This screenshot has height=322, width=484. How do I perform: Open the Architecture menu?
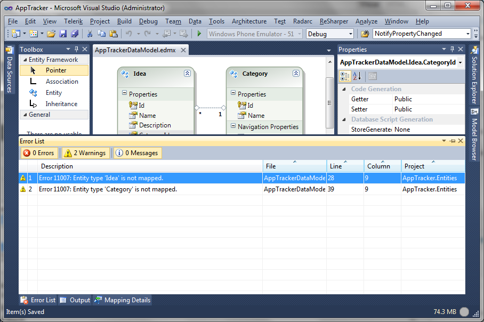tap(249, 21)
